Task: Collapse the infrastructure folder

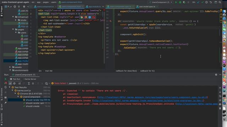Action: (13, 17)
